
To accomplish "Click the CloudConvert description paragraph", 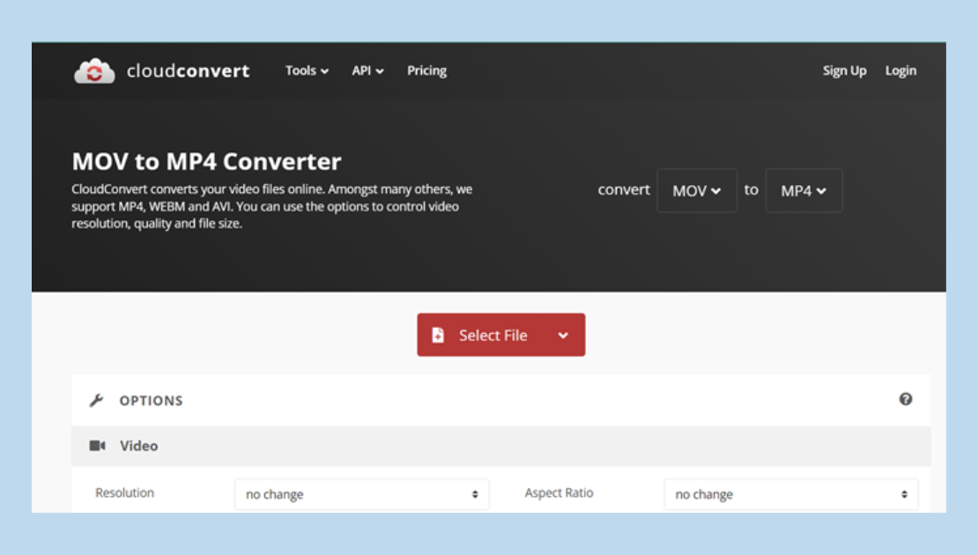I will point(272,206).
